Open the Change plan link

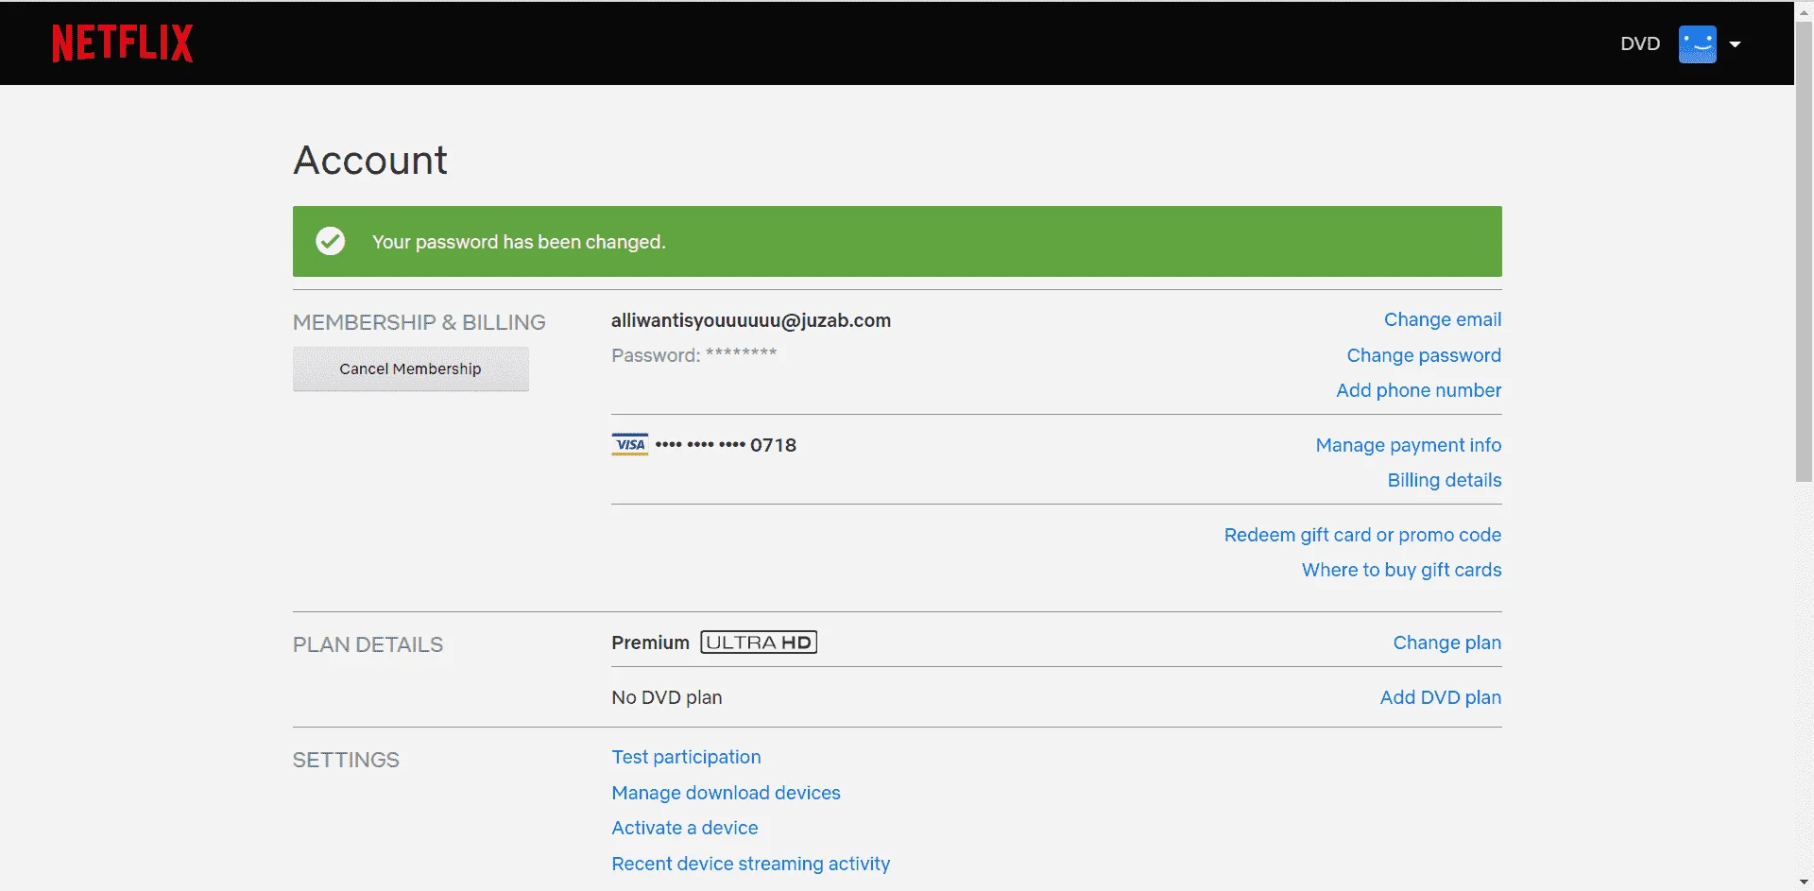coord(1446,643)
